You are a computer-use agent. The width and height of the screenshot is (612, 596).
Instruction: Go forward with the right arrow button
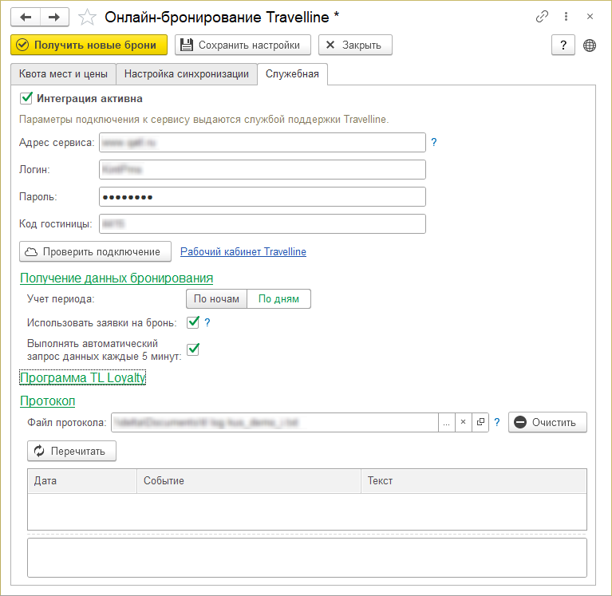click(x=54, y=18)
